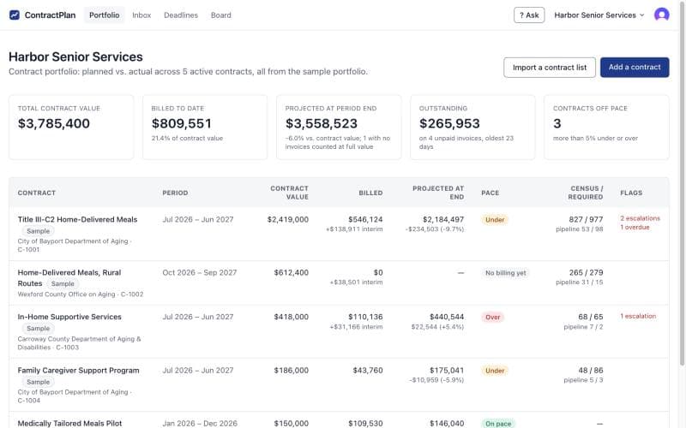Click census value 827 / 977
Image resolution: width=686 pixels, height=428 pixels.
pos(586,219)
